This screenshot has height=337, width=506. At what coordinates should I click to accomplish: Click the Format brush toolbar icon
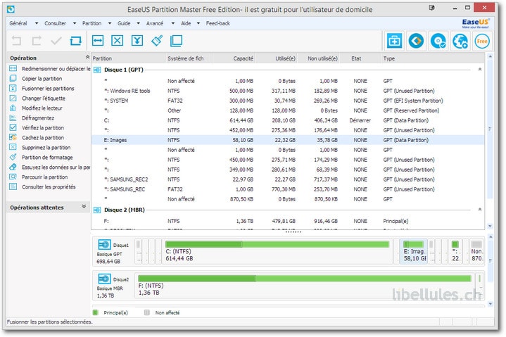pos(157,41)
